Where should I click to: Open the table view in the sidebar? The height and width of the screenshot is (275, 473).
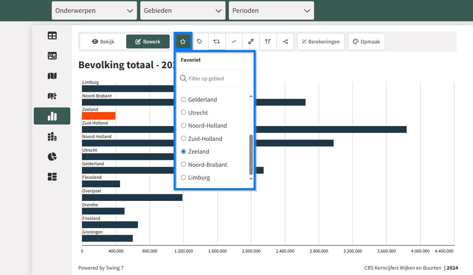(52, 36)
